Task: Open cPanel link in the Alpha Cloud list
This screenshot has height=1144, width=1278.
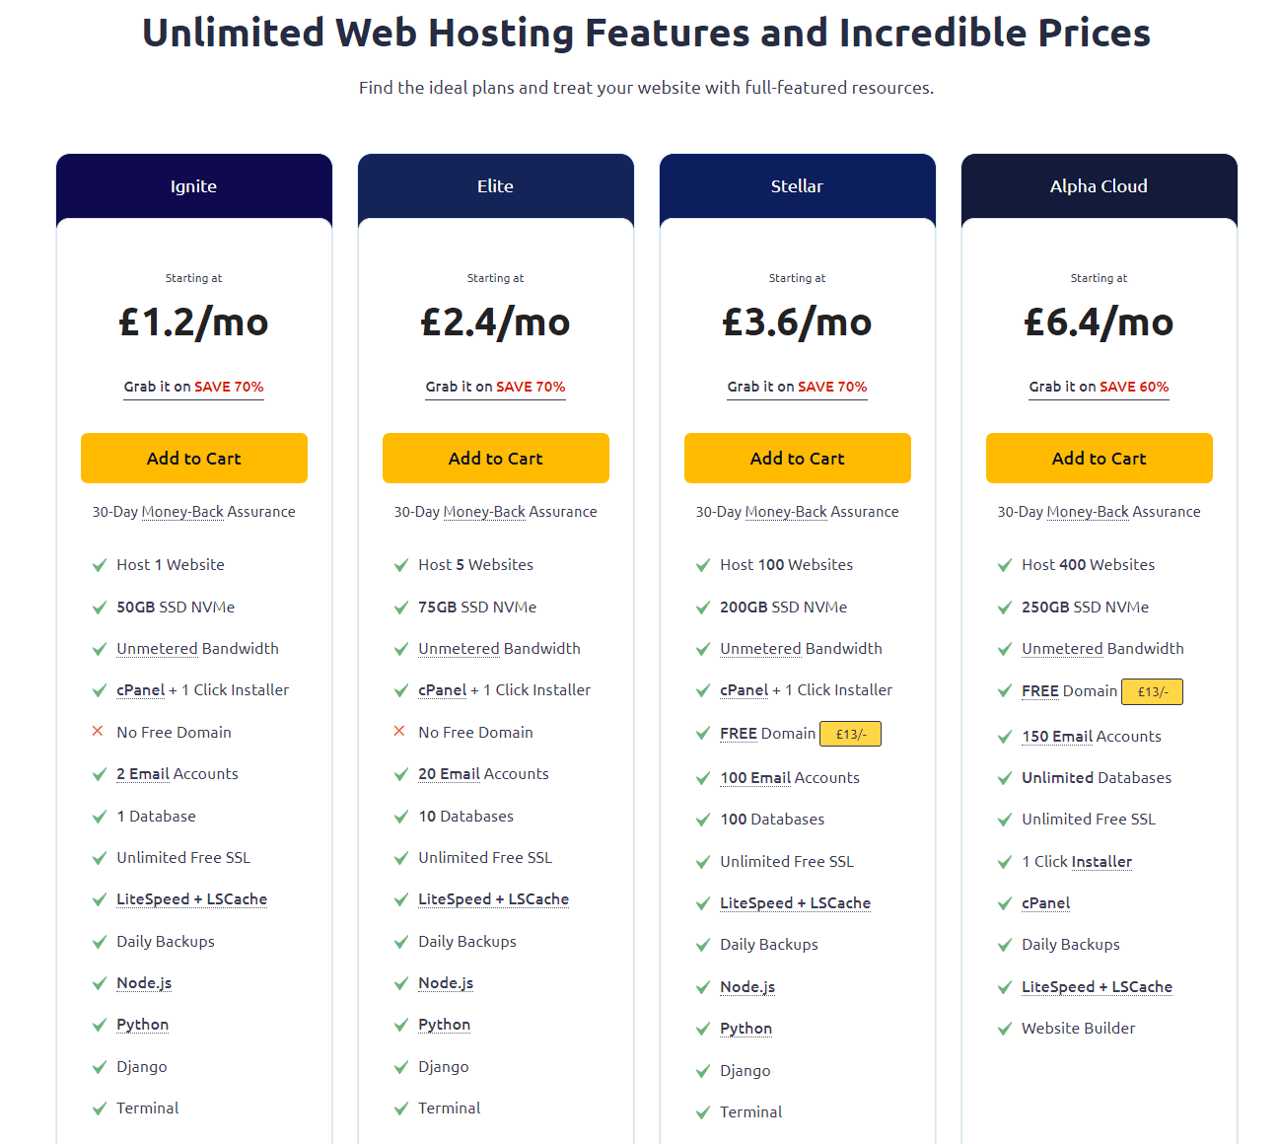Action: 1045,903
